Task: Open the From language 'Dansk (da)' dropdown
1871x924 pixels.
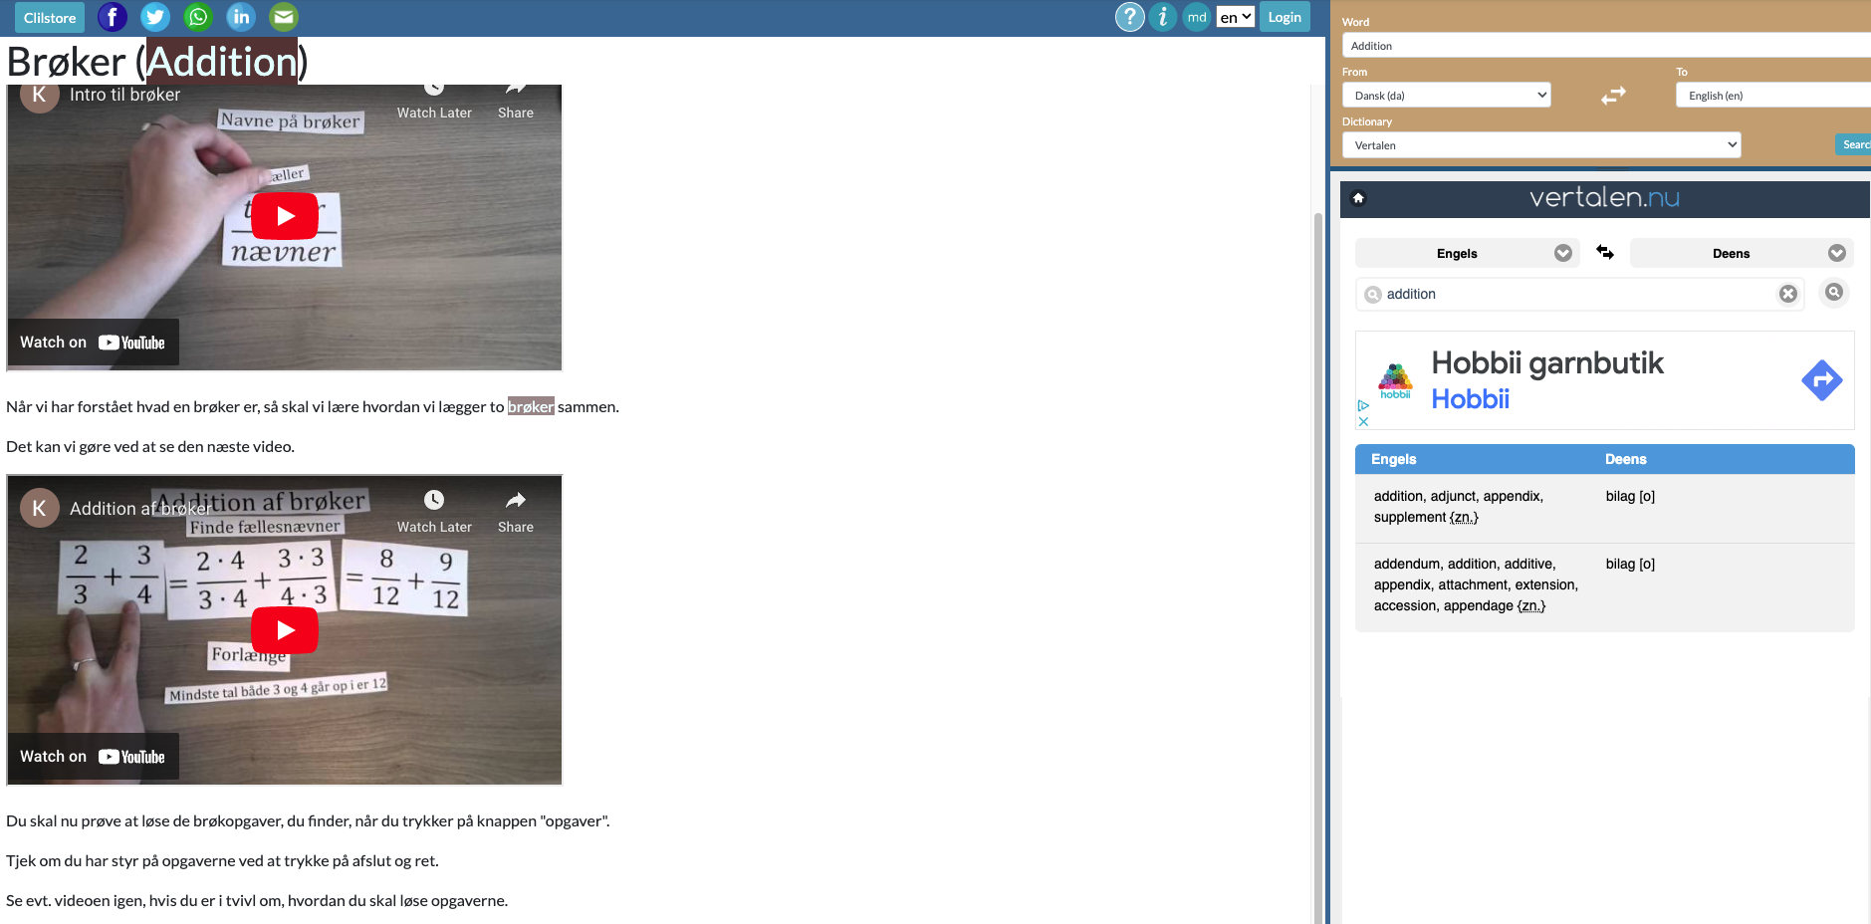Action: coord(1446,96)
